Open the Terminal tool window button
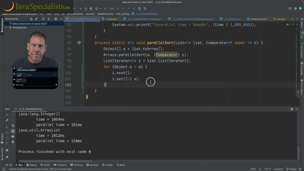Image resolution: width=304 pixels, height=171 pixels. pyautogui.click(x=76, y=165)
